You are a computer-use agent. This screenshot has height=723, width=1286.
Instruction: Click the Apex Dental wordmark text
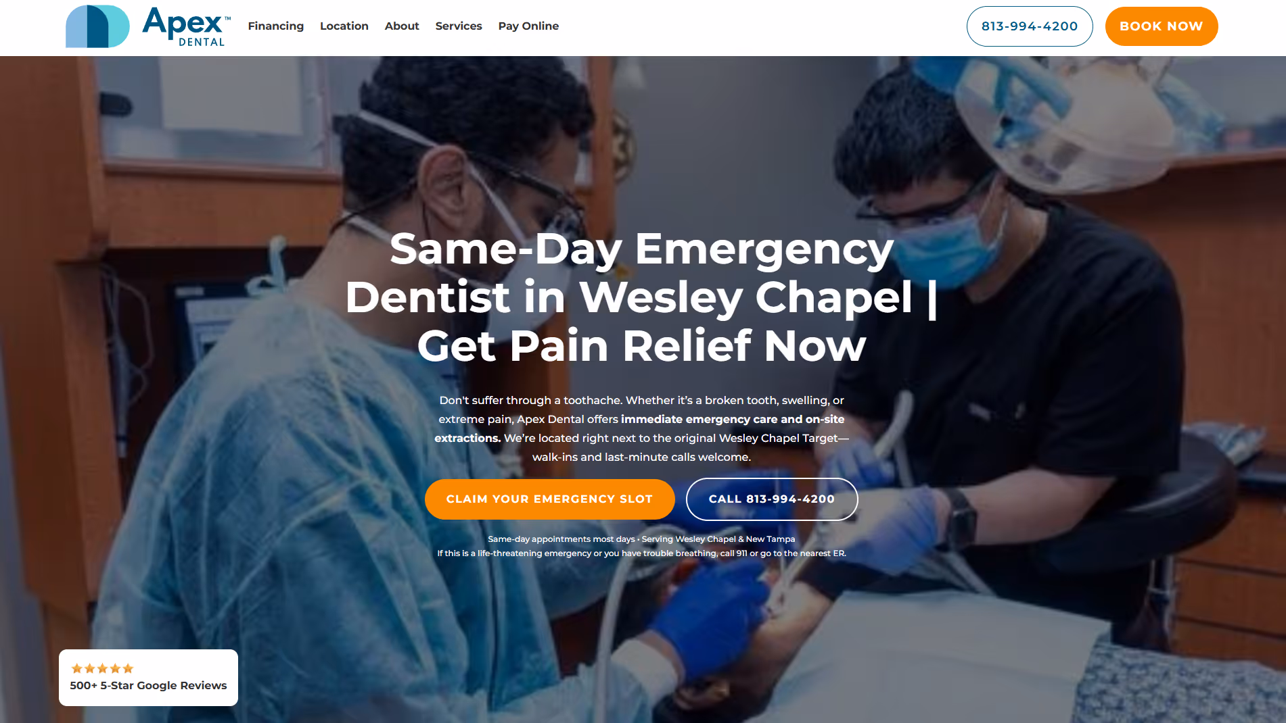(x=186, y=26)
